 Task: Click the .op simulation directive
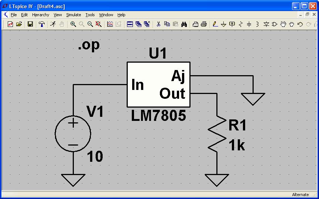point(89,45)
